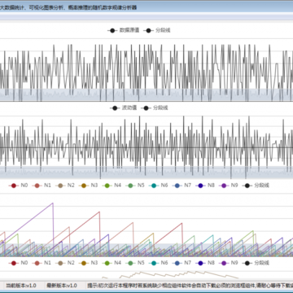293x293 pixels.
Task: Hide N3 series above the sawtooth chart
Action: 88,186
